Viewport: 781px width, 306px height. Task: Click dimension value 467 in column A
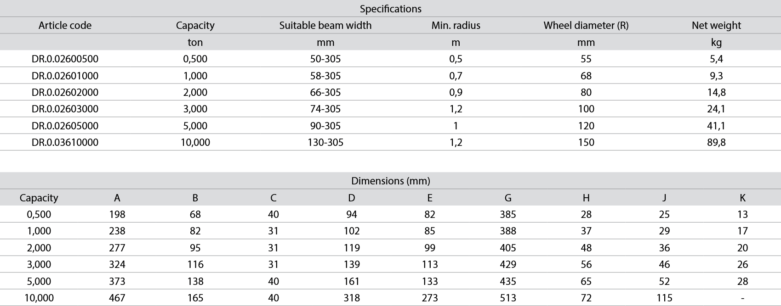click(x=117, y=298)
